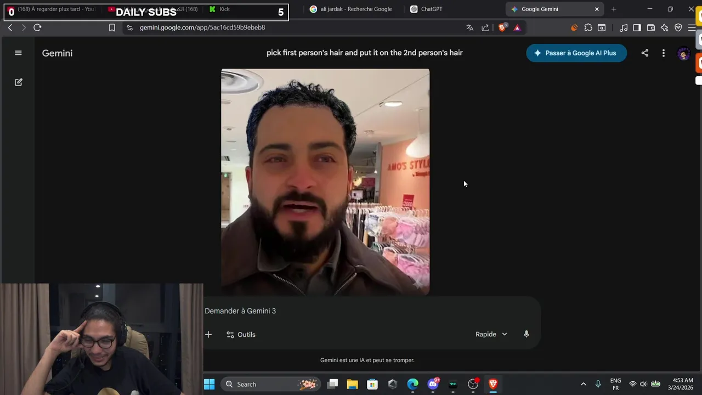
Task: Open the Brave browser hamburger menu
Action: tap(692, 27)
